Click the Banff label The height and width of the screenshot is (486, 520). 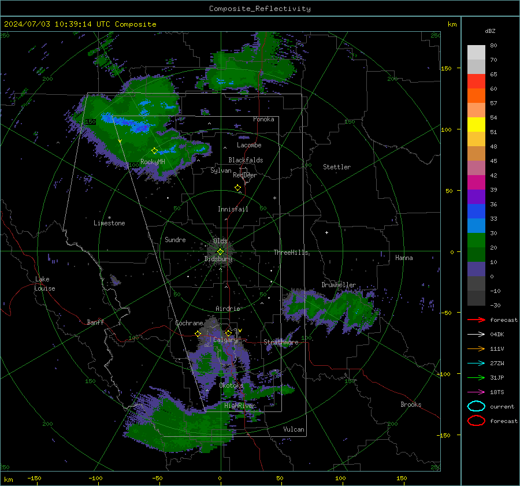[95, 322]
